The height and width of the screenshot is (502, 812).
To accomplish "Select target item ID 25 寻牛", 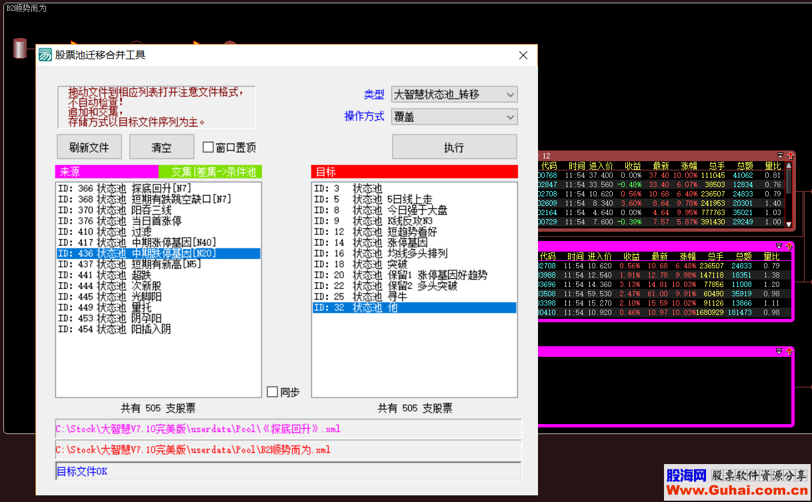I will [x=415, y=297].
